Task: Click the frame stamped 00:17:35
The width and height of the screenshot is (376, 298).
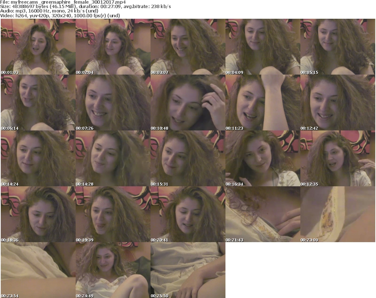Action: (338, 158)
